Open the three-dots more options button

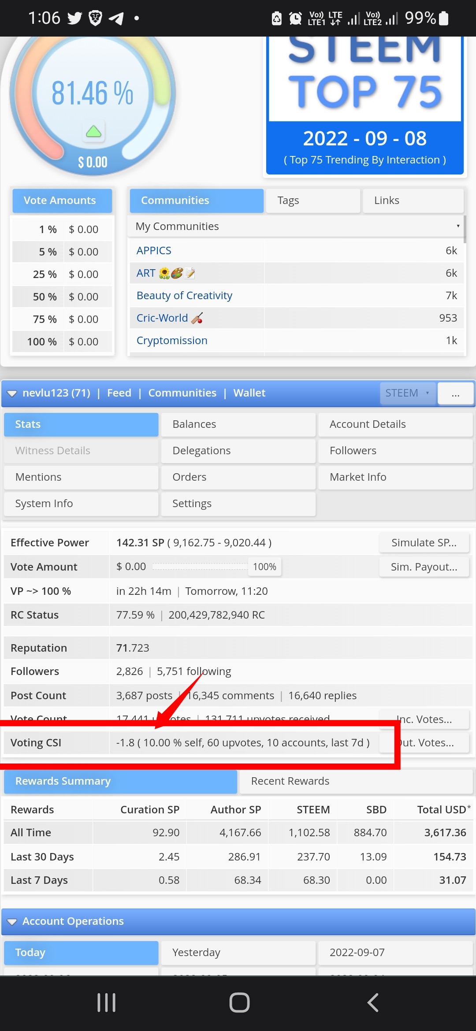[x=456, y=393]
